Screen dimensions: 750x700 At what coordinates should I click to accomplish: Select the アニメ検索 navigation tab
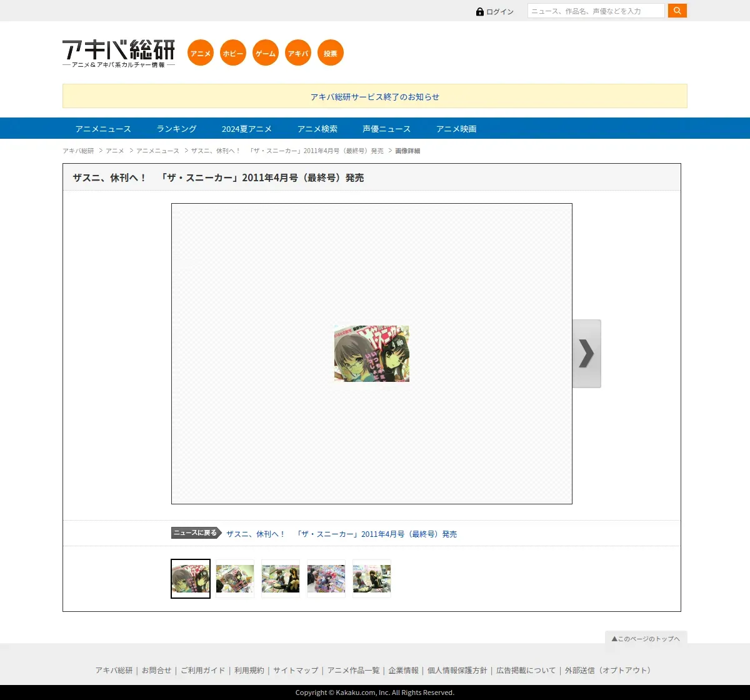pos(317,129)
